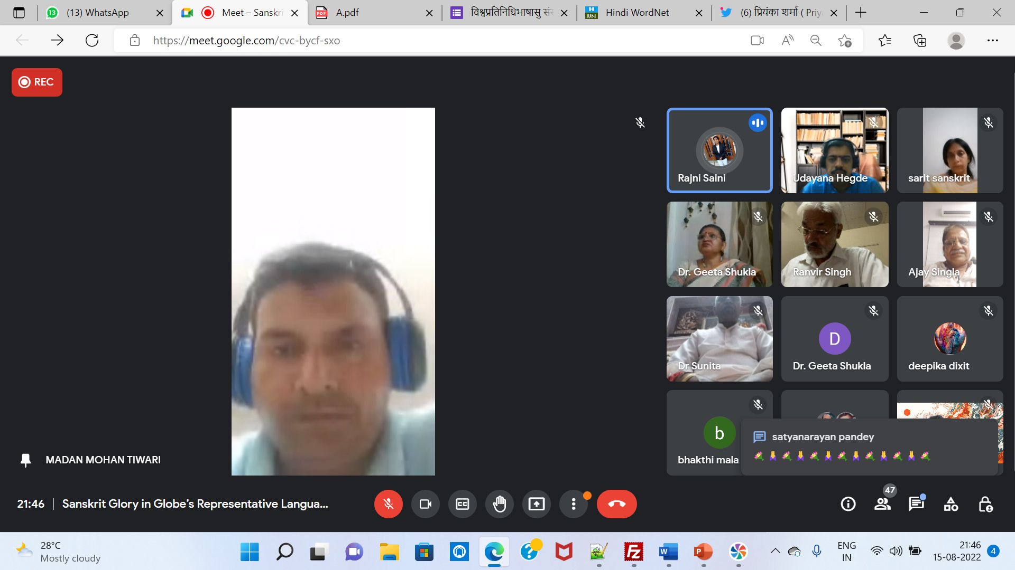Open host controls lock icon
The height and width of the screenshot is (570, 1015).
pyautogui.click(x=985, y=504)
